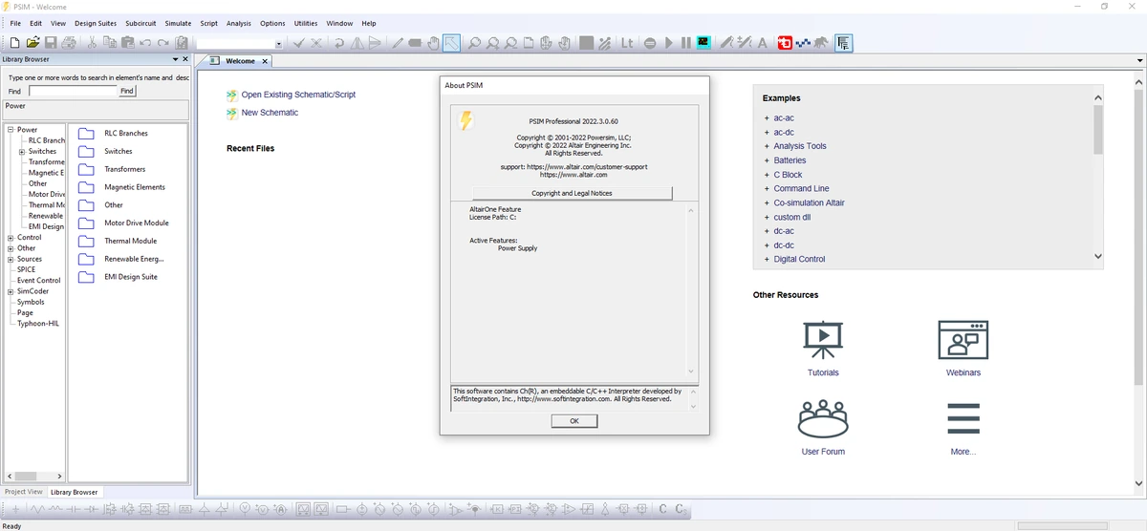Click the Find button in Library Browser
The image size is (1147, 531).
coord(127,91)
